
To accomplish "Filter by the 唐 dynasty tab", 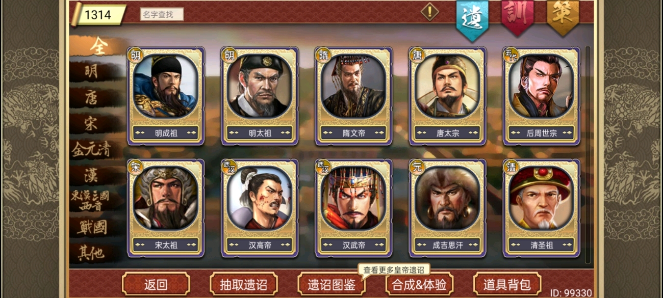I will pyautogui.click(x=93, y=97).
